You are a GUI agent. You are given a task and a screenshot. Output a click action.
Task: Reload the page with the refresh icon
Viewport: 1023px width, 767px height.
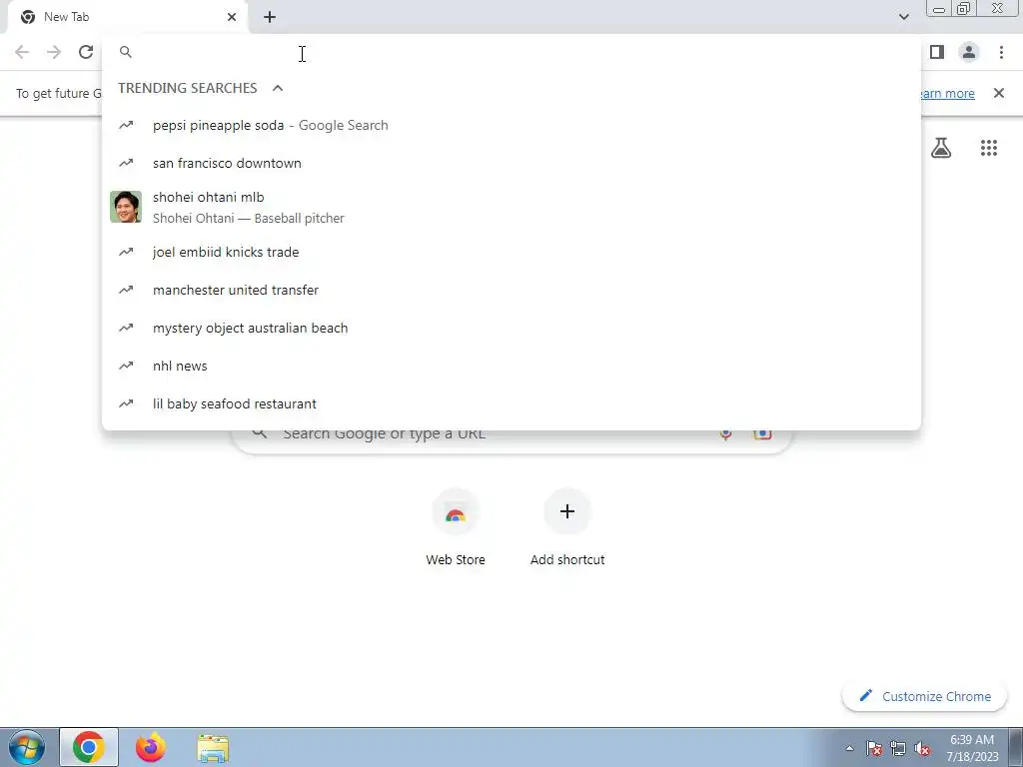pos(86,52)
